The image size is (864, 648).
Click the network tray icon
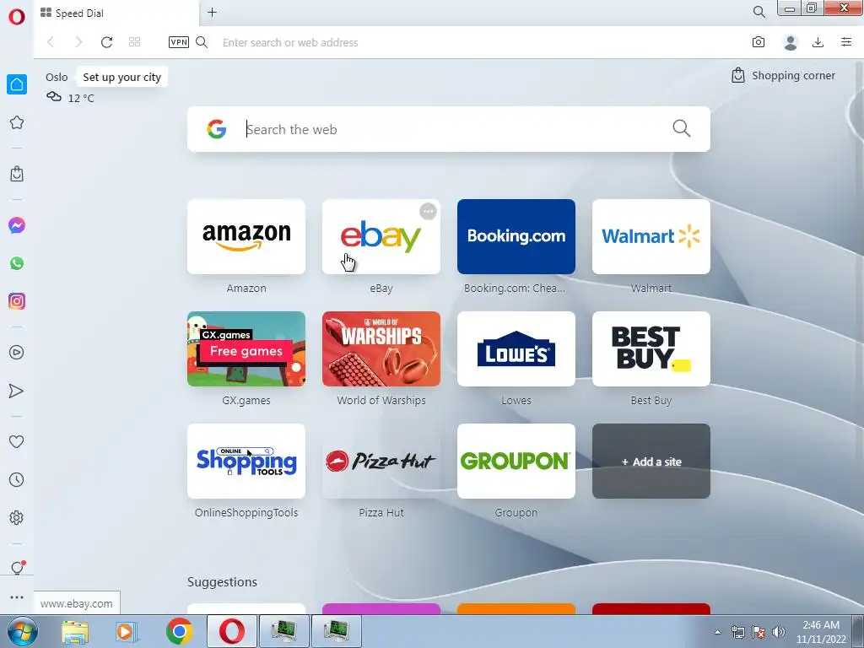pos(737,631)
